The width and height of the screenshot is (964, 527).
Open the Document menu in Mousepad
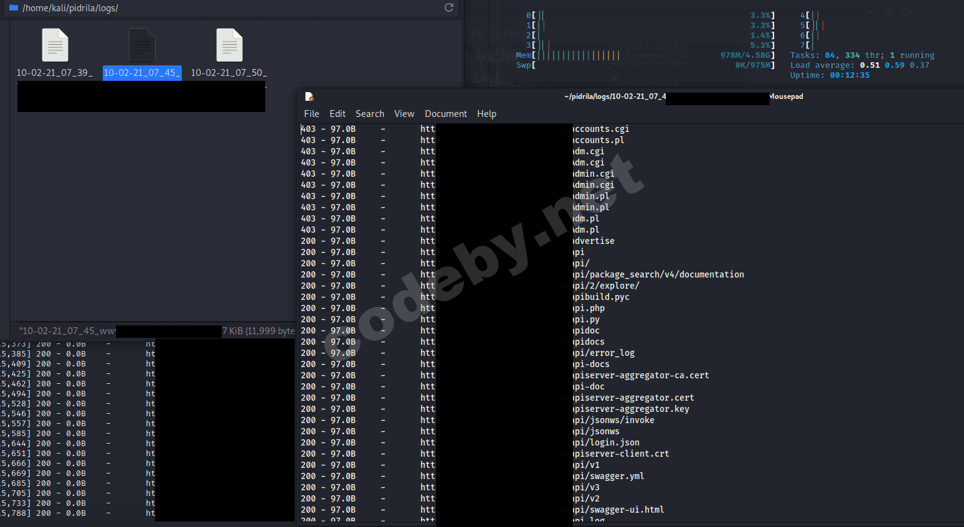[x=446, y=114]
